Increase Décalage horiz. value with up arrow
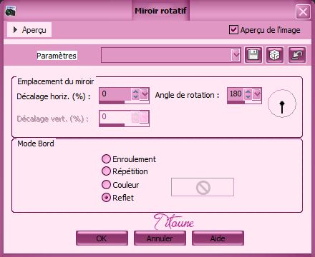Screen dimensions: 315x257 point(135,91)
